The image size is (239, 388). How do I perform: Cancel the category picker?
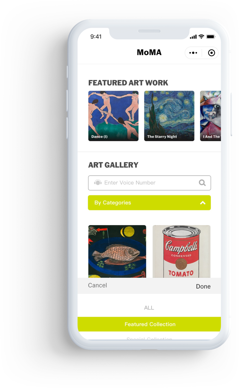(97, 285)
